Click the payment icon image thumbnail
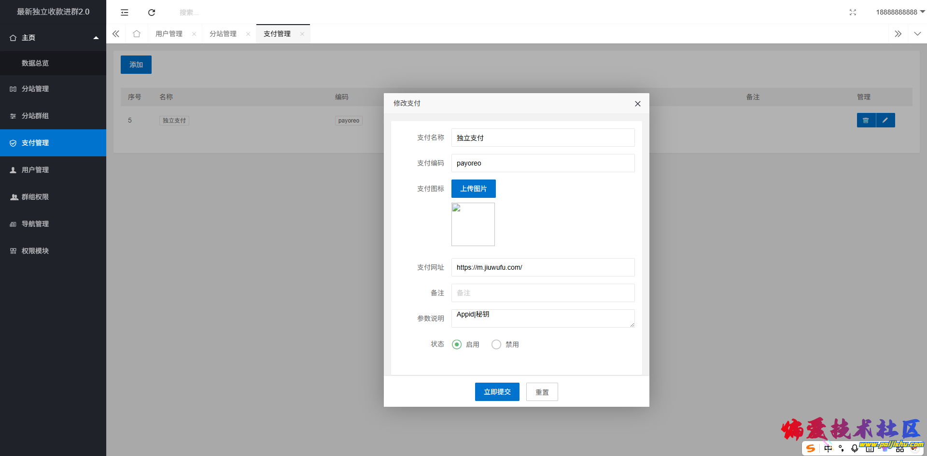 tap(473, 224)
